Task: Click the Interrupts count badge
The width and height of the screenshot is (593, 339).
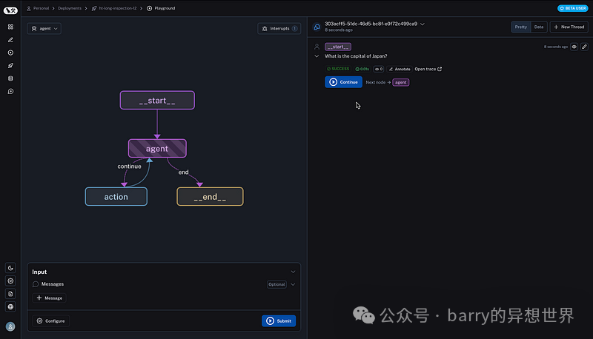Action: click(x=294, y=29)
